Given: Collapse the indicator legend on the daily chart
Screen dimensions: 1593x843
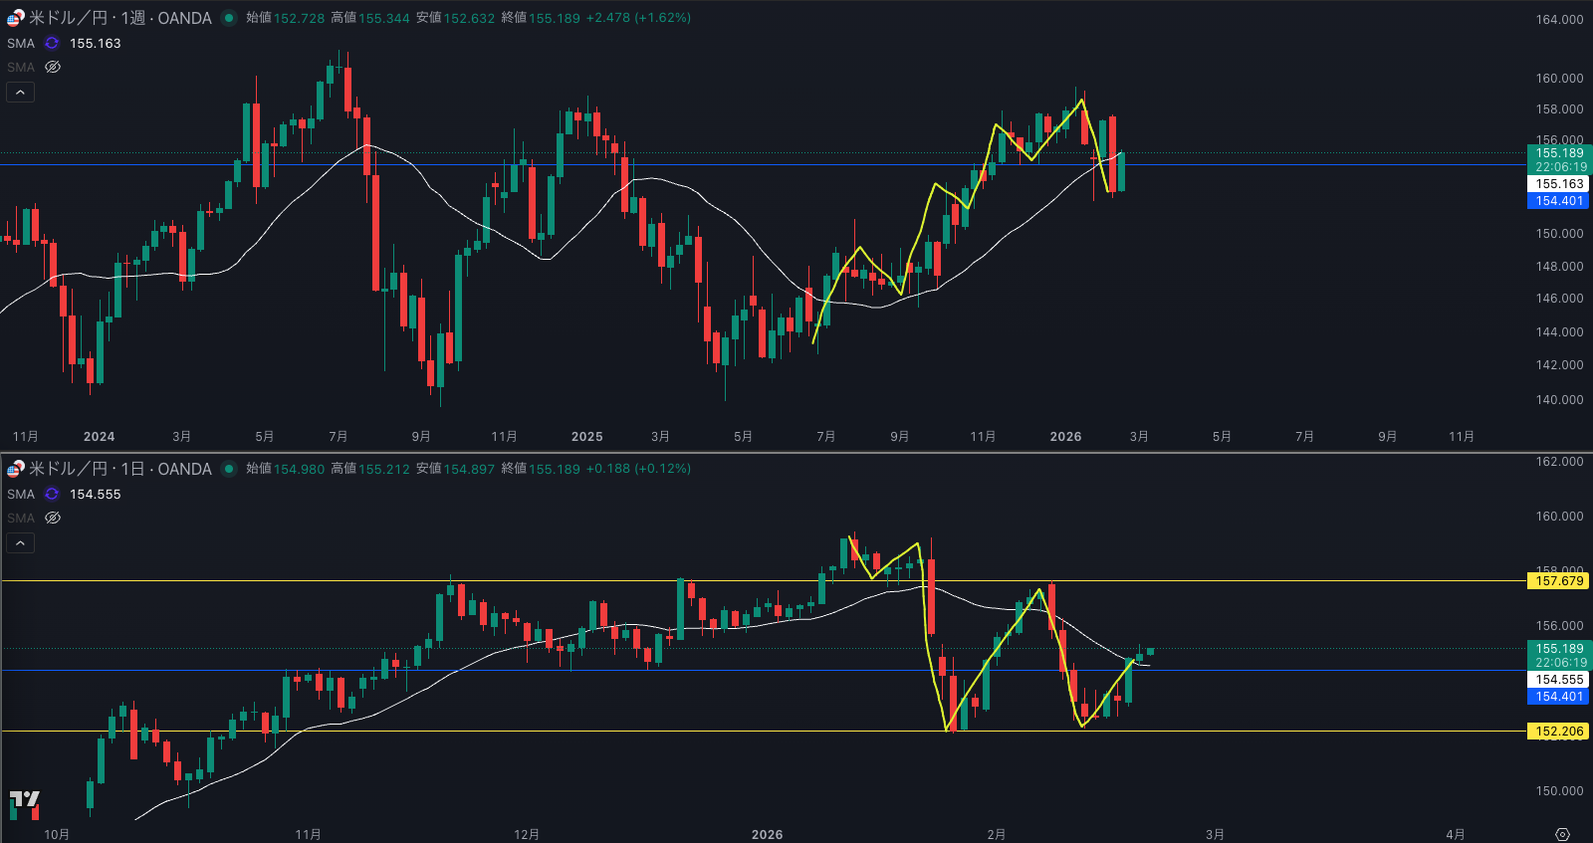Looking at the screenshot, I should point(21,543).
